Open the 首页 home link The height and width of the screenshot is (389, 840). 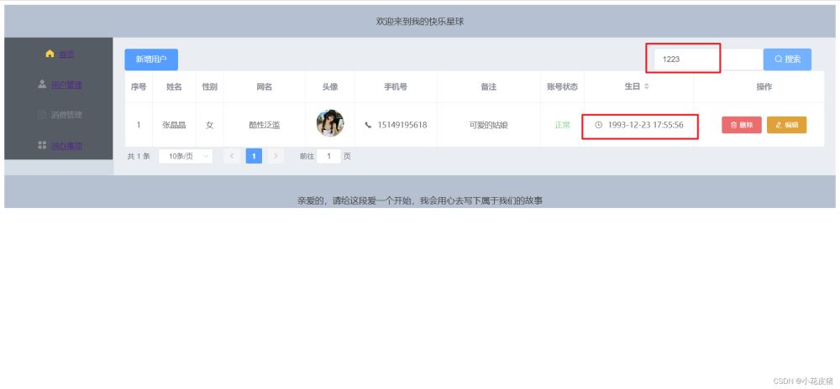[x=66, y=54]
